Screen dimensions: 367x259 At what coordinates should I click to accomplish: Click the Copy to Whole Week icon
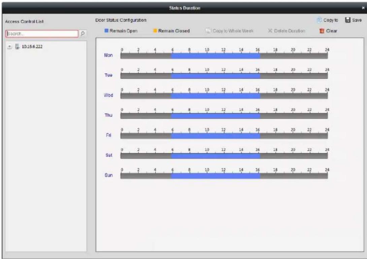click(208, 31)
